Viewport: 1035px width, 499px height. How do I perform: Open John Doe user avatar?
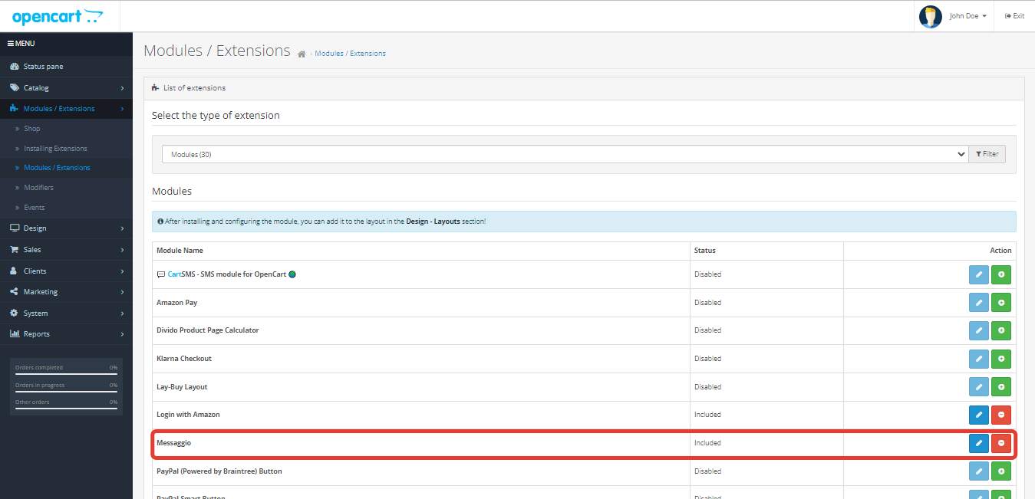(931, 16)
